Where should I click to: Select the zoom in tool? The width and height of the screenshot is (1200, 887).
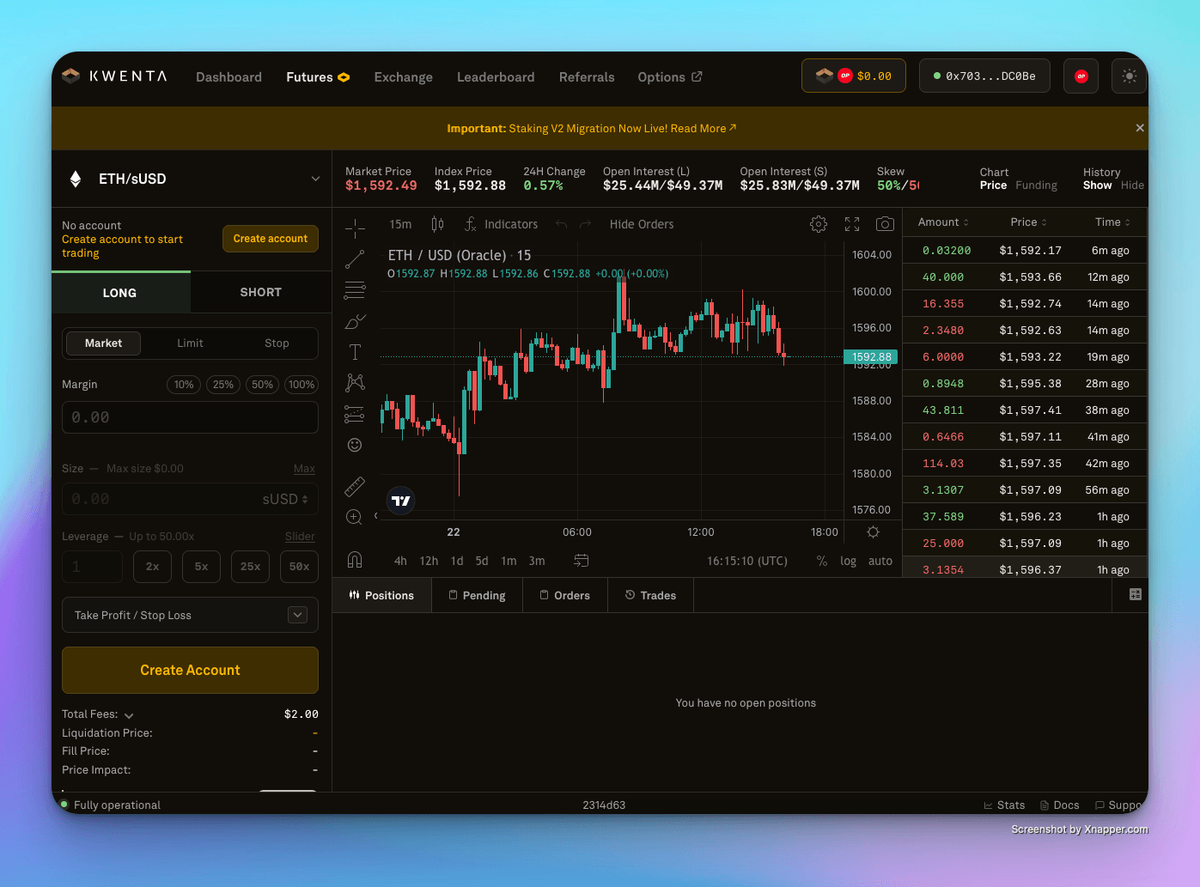point(355,517)
